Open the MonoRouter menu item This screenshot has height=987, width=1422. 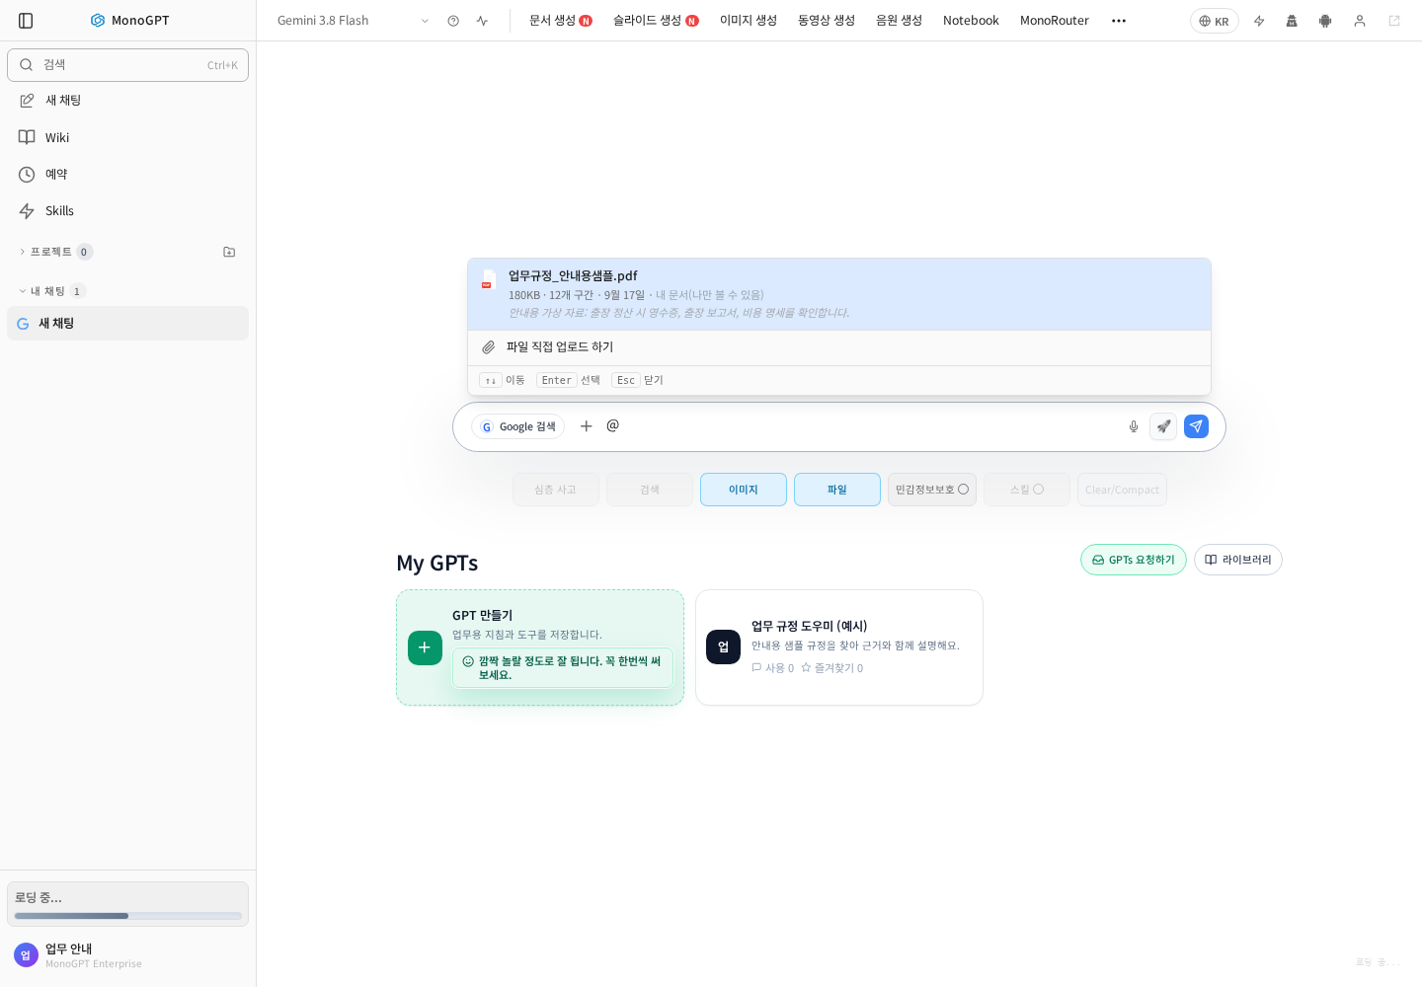1055,21
